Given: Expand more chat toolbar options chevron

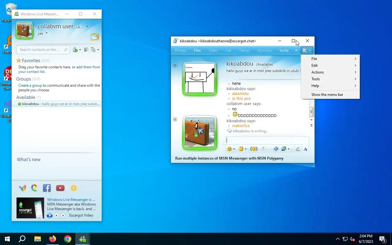Looking at the screenshot, I should (296, 51).
